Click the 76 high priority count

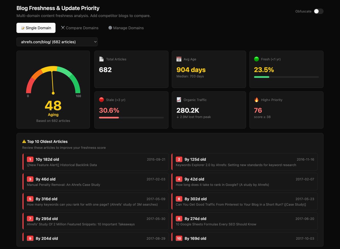tap(258, 110)
